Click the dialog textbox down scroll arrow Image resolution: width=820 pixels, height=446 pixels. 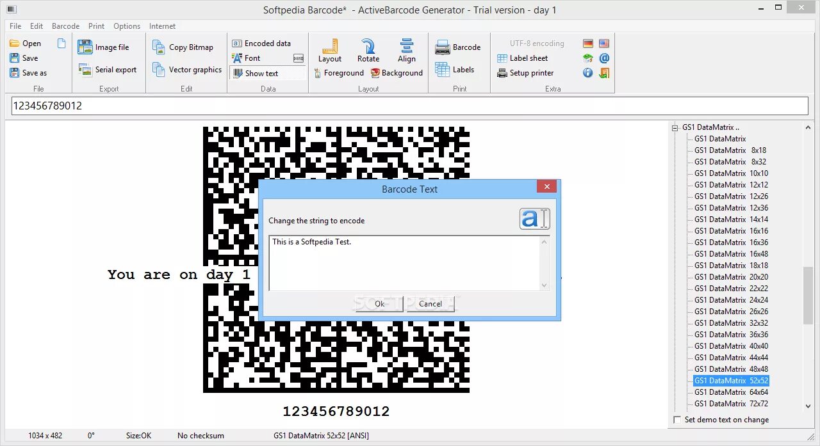pyautogui.click(x=545, y=286)
